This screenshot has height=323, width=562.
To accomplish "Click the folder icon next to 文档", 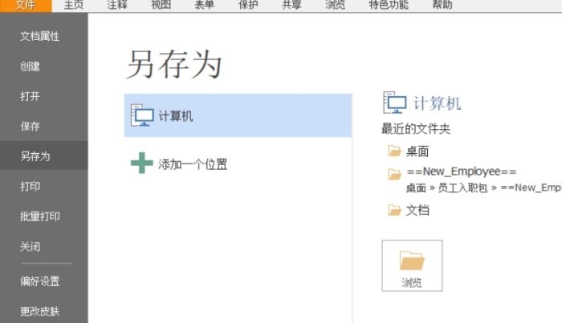I will 394,210.
